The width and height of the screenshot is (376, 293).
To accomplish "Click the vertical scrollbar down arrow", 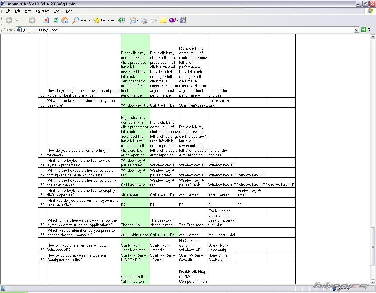I will 373,282.
